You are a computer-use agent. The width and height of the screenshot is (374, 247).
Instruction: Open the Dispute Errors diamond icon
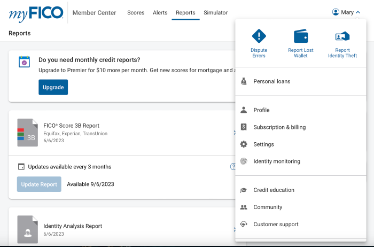[259, 36]
